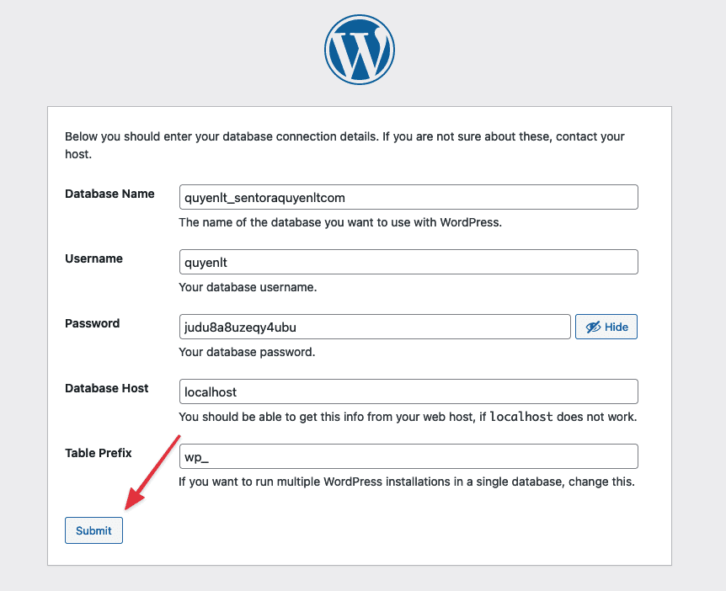Screen dimensions: 726x591
Task: Click the hint about multiple WordPress installations
Action: point(406,482)
